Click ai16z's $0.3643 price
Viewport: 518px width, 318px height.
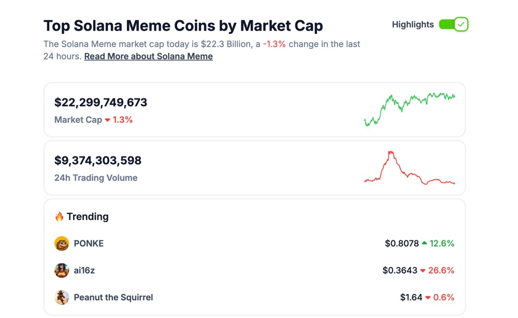(400, 270)
